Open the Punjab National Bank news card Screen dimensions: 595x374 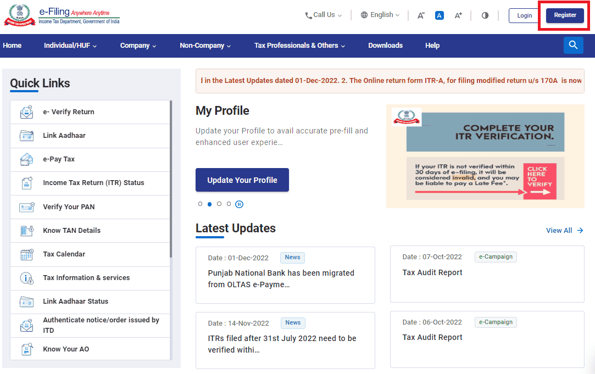pyautogui.click(x=285, y=275)
